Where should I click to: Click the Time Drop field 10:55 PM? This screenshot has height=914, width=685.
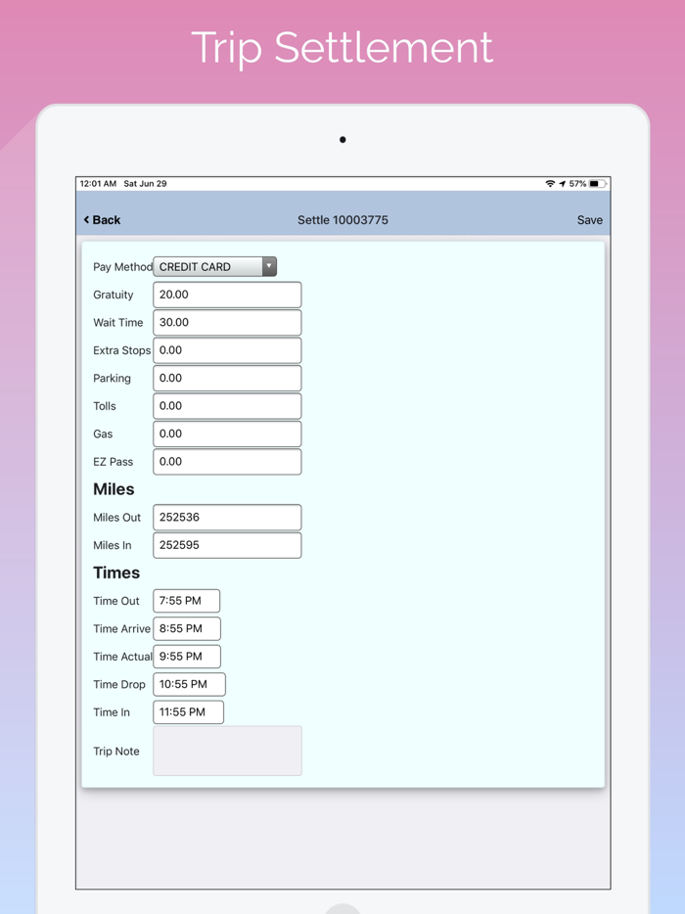190,684
